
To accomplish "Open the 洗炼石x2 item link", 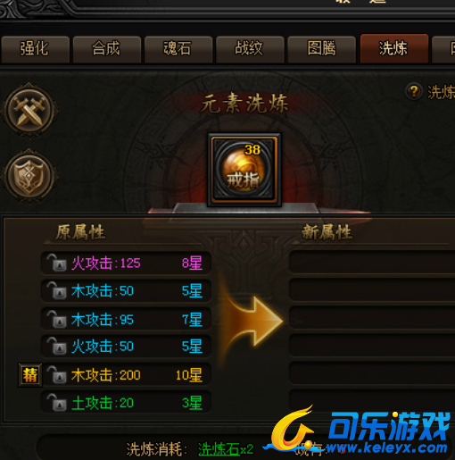I will (226, 449).
